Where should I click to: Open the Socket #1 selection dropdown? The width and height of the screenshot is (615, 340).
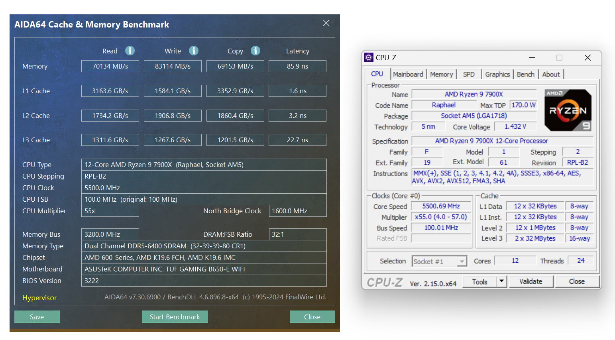click(462, 261)
